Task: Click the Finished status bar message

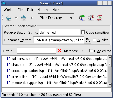Action: 41,95
